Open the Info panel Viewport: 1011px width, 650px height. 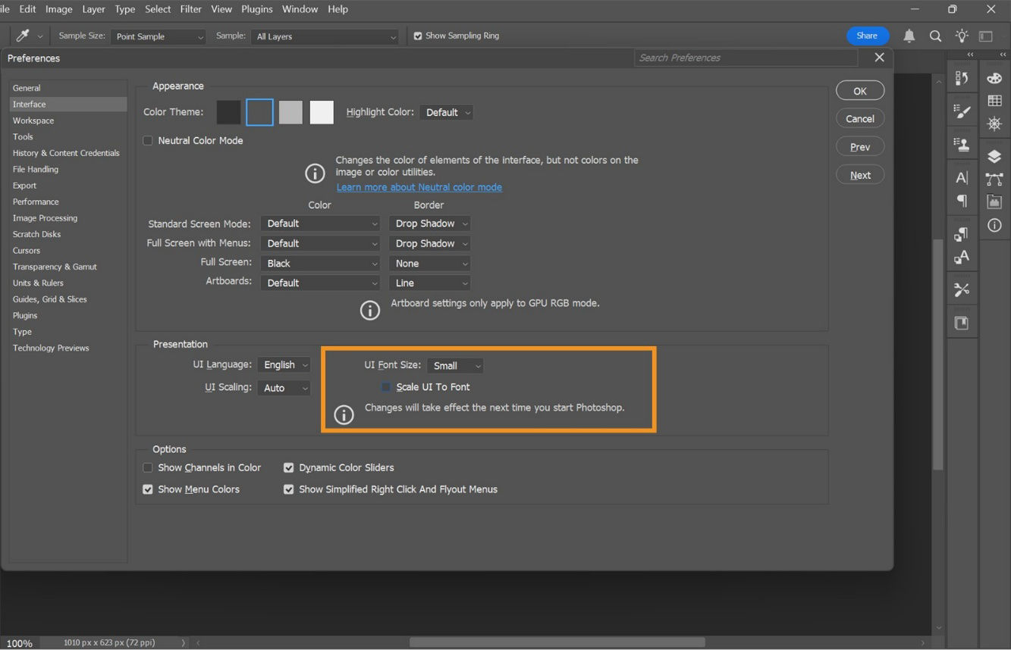(994, 225)
